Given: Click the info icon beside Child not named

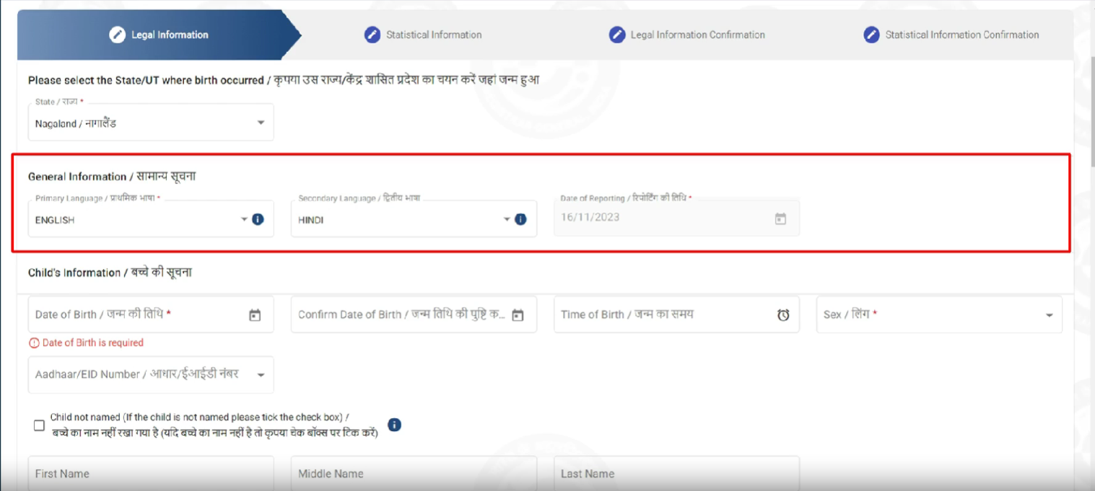Looking at the screenshot, I should click(x=394, y=425).
